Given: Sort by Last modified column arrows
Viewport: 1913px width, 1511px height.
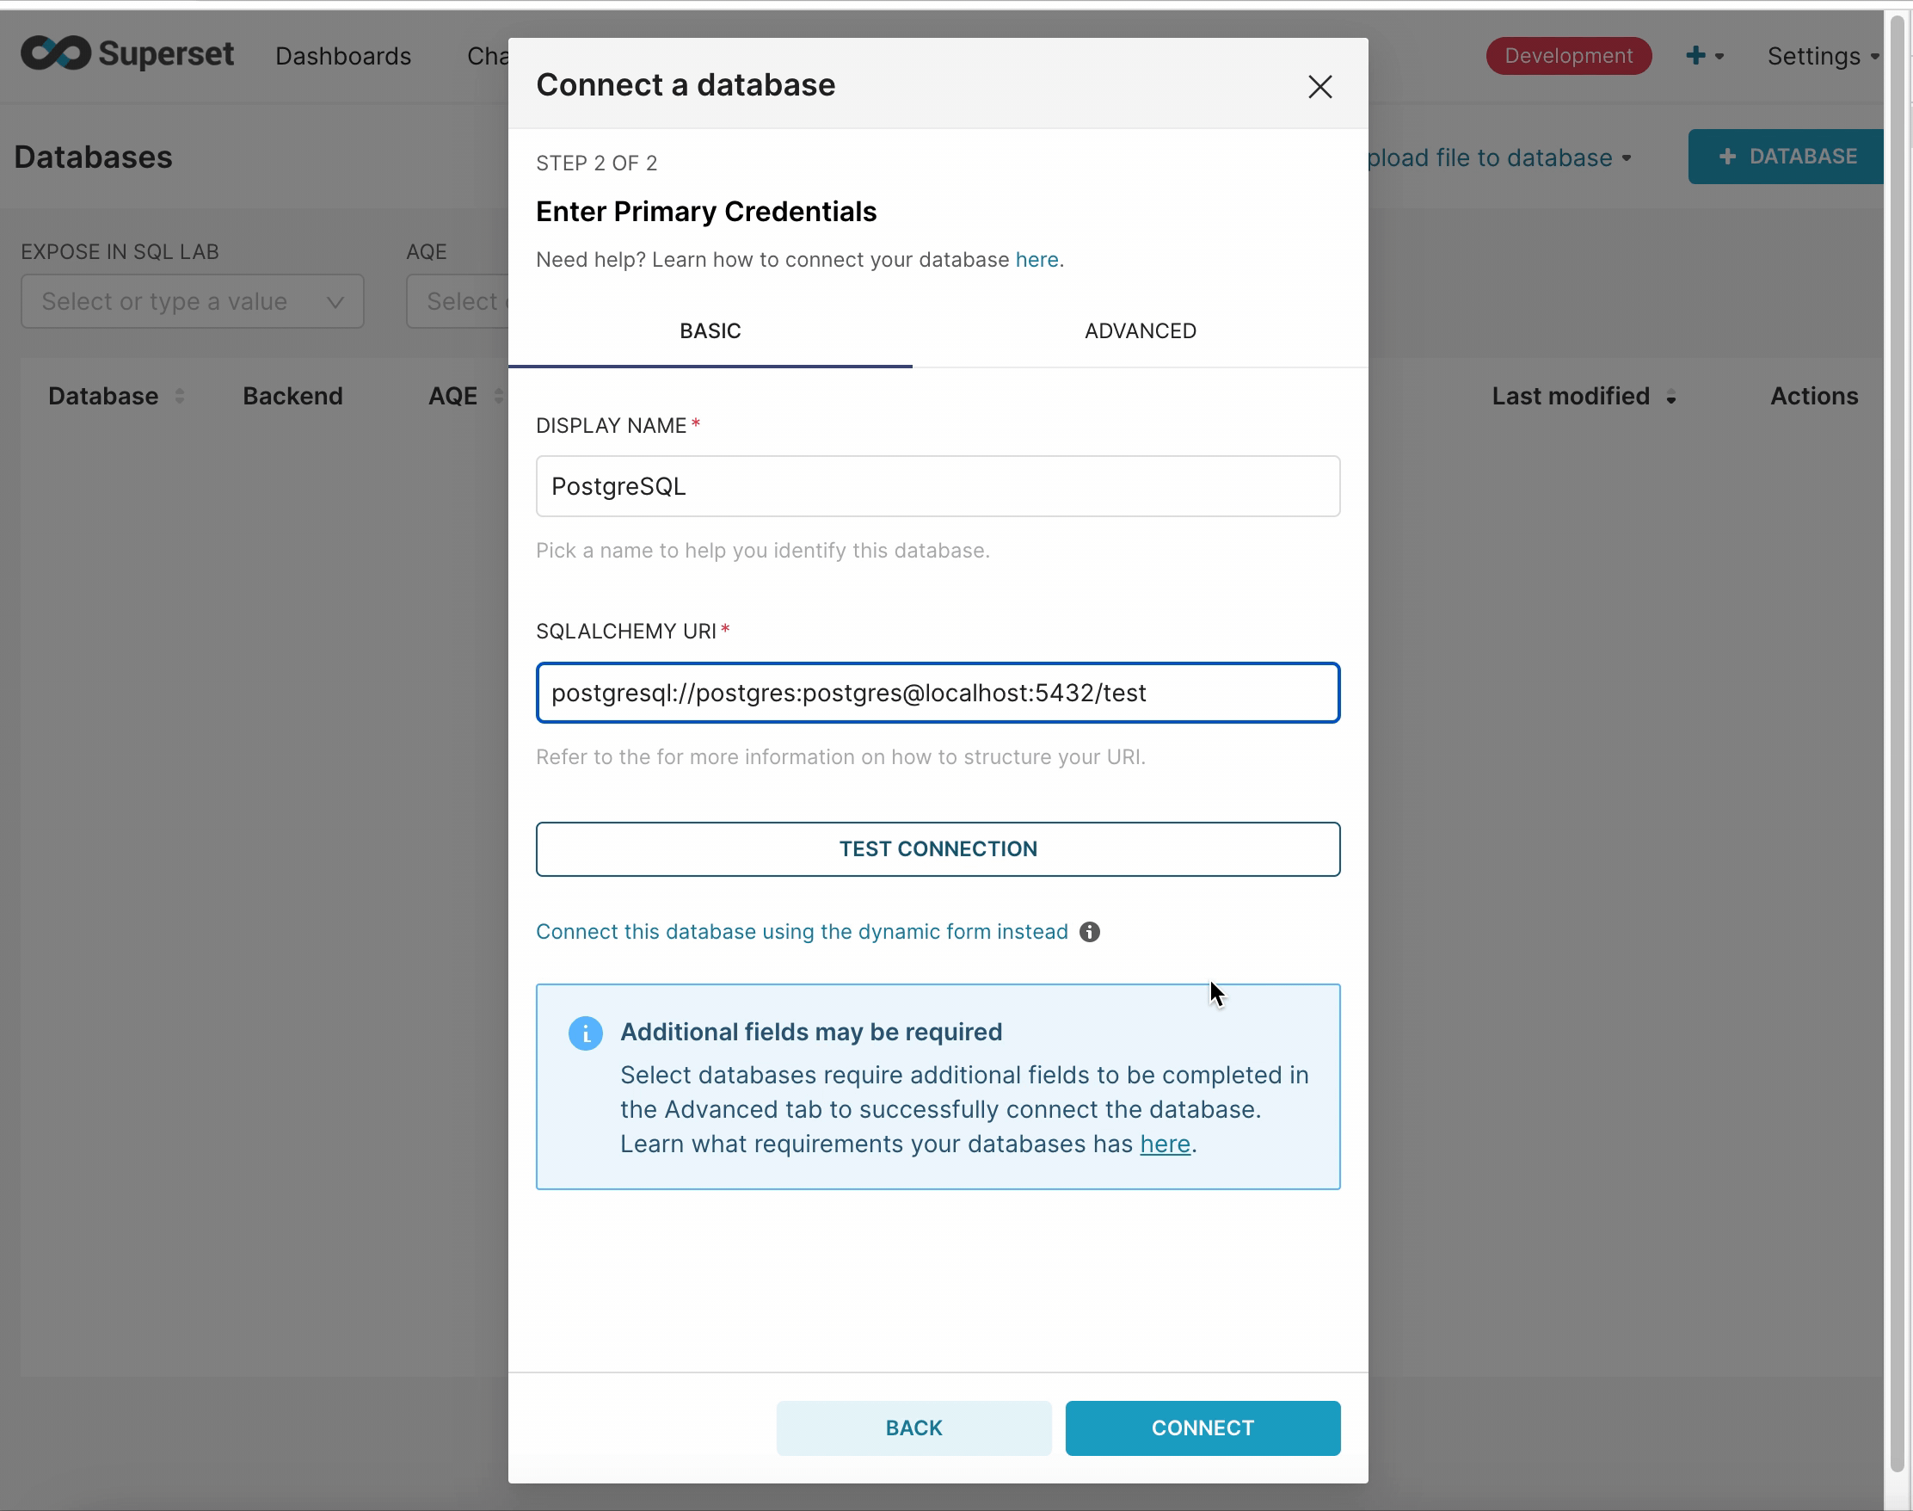Looking at the screenshot, I should 1670,398.
